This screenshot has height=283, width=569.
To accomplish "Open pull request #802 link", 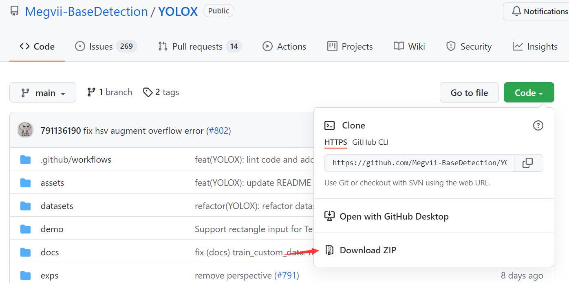I will tap(219, 131).
